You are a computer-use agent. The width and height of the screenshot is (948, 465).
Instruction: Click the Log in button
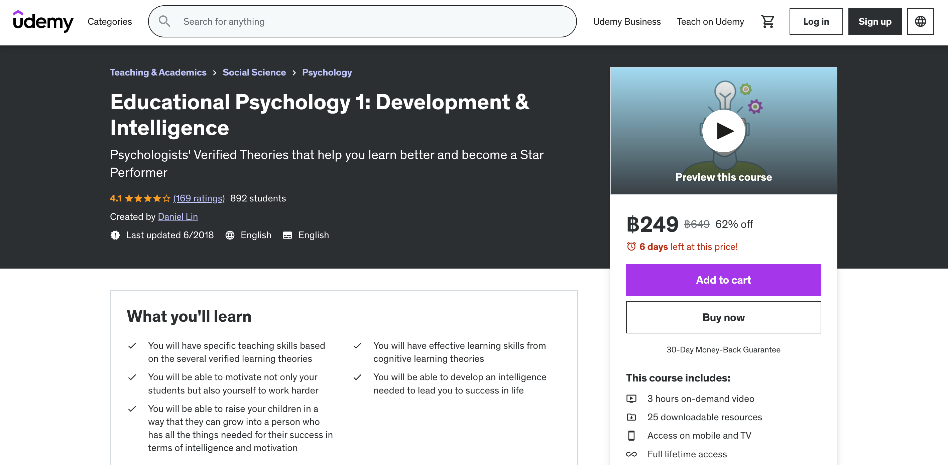(x=816, y=21)
